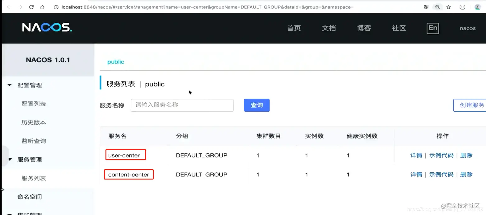Open the browser profile avatar

coord(478,7)
